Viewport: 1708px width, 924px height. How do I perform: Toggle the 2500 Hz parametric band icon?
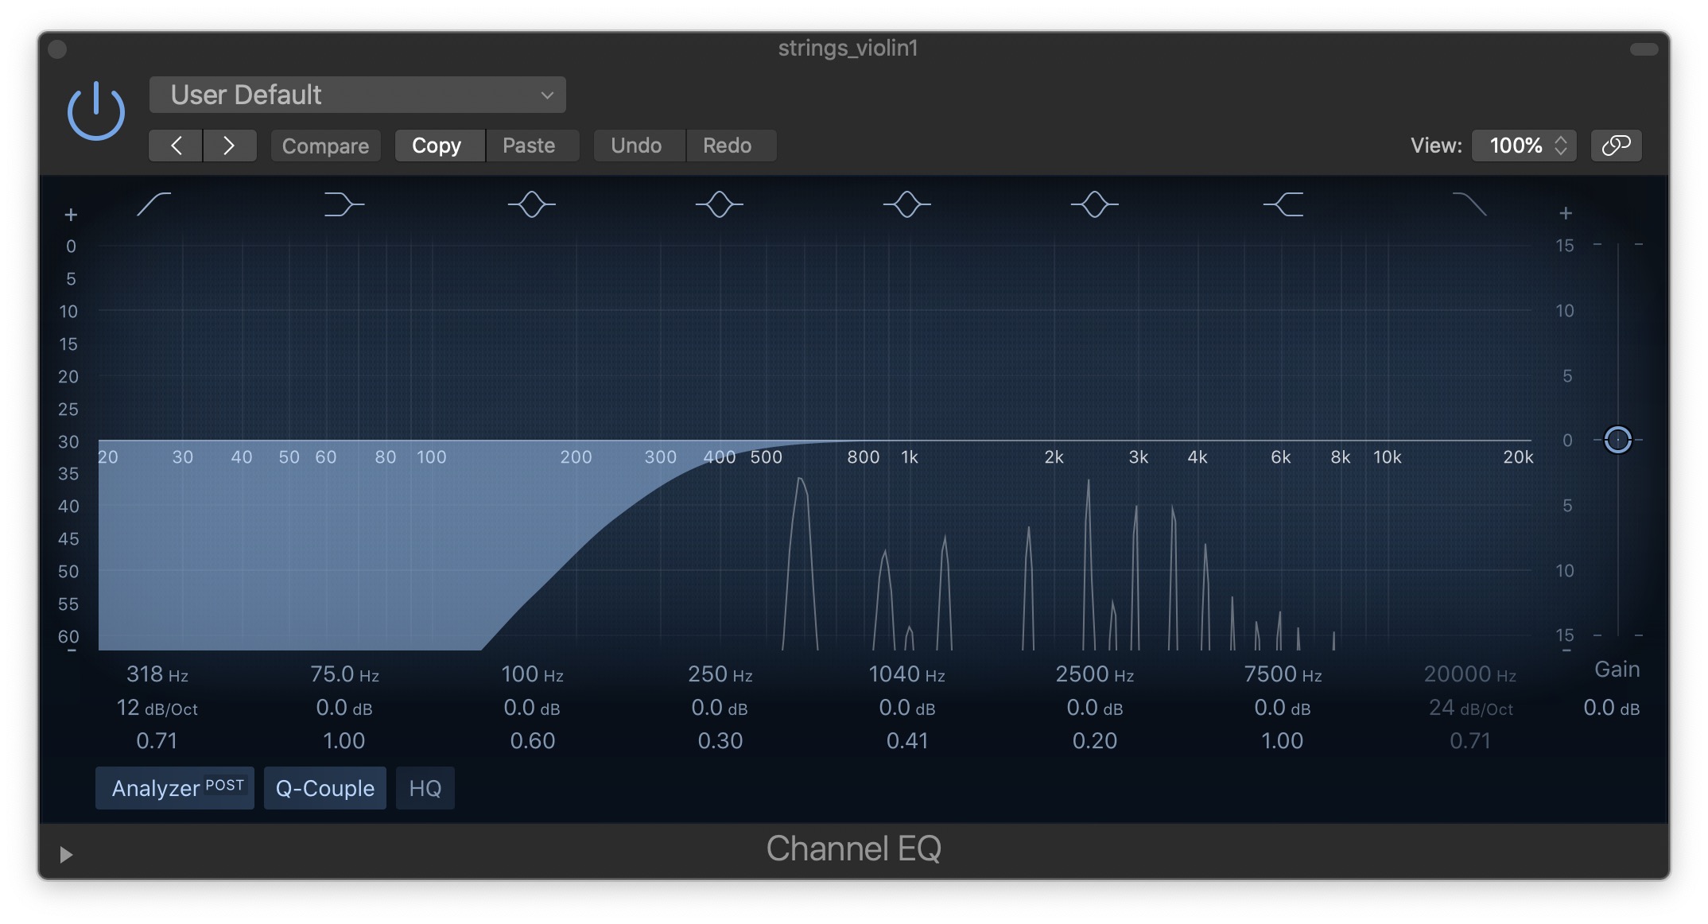point(1094,204)
